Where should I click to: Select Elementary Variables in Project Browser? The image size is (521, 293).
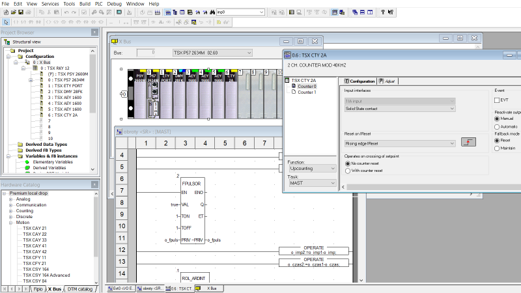tap(53, 161)
